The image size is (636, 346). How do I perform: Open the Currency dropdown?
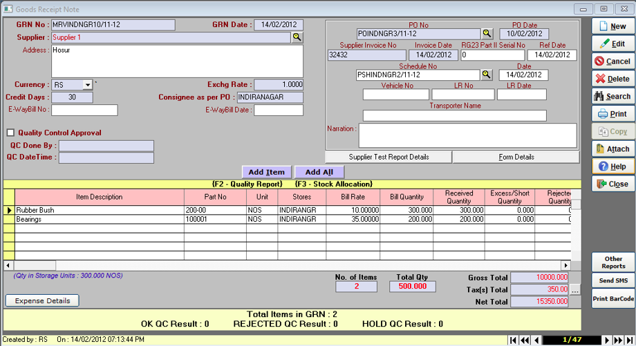[88, 85]
